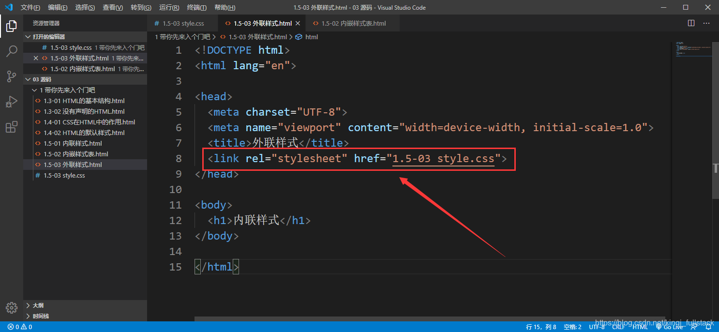Click Go Live in the status bar
The height and width of the screenshot is (332, 719).
pyautogui.click(x=669, y=327)
